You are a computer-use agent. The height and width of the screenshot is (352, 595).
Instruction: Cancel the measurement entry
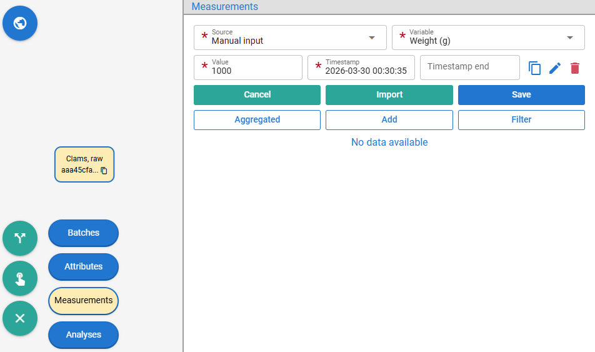click(x=257, y=94)
